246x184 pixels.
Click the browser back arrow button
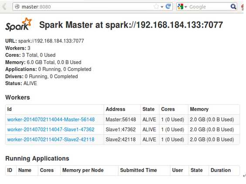click(4, 7)
